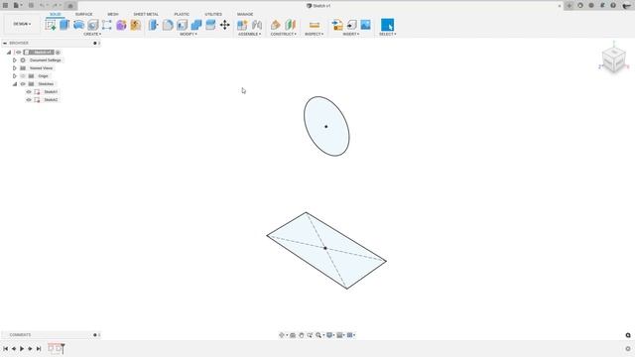Open the Modify dropdown menu
The image size is (635, 357).
click(189, 34)
